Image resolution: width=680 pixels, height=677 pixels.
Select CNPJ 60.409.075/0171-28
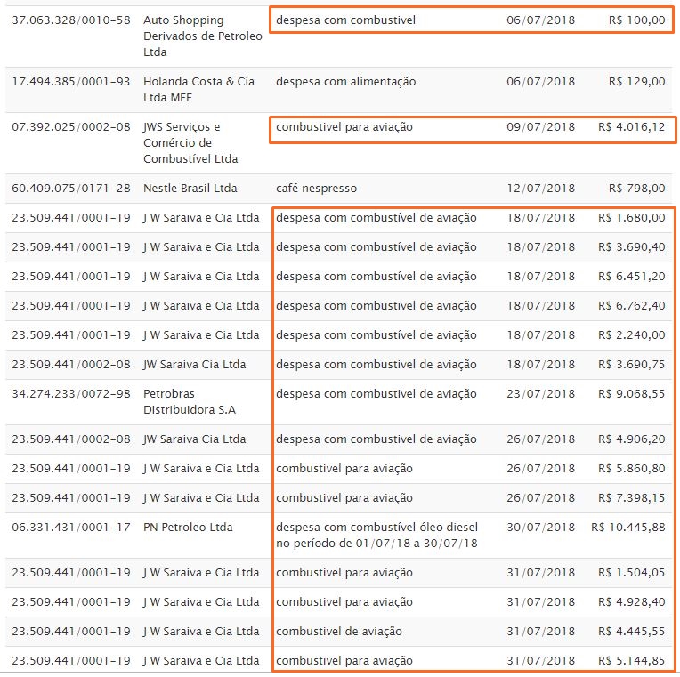71,188
